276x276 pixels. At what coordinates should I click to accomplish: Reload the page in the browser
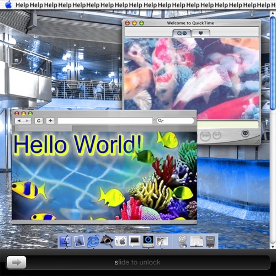39,121
